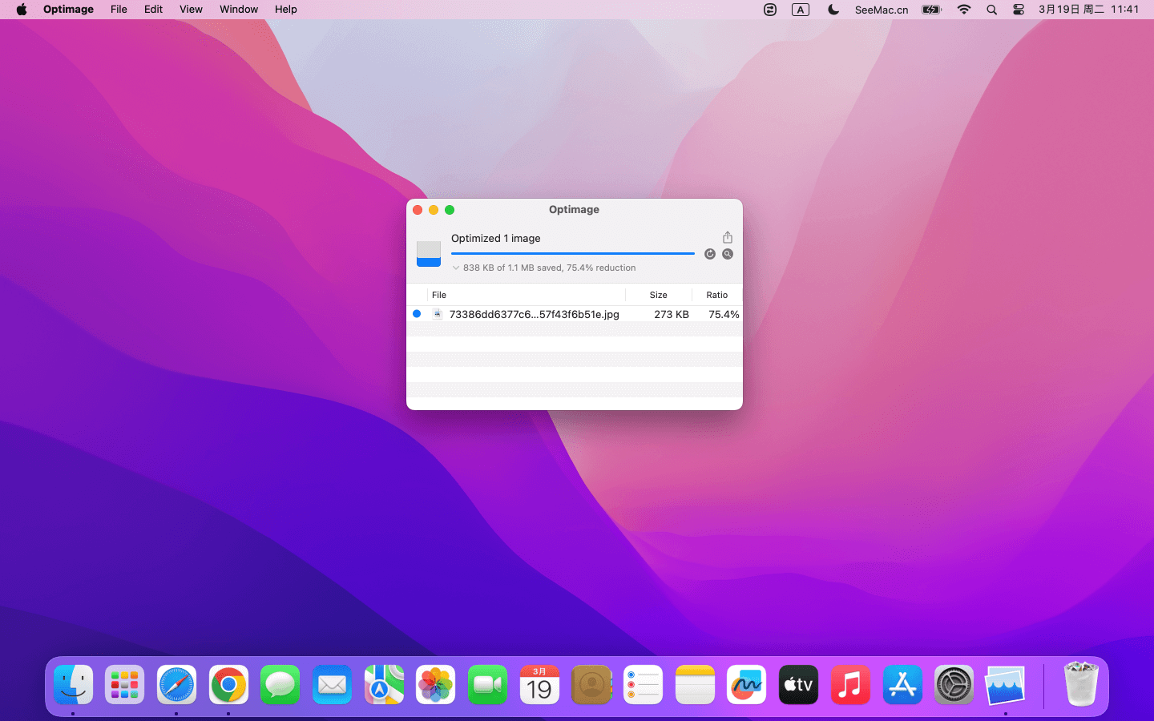1154x721 pixels.
Task: Open Safari from the Dock
Action: [x=176, y=685]
